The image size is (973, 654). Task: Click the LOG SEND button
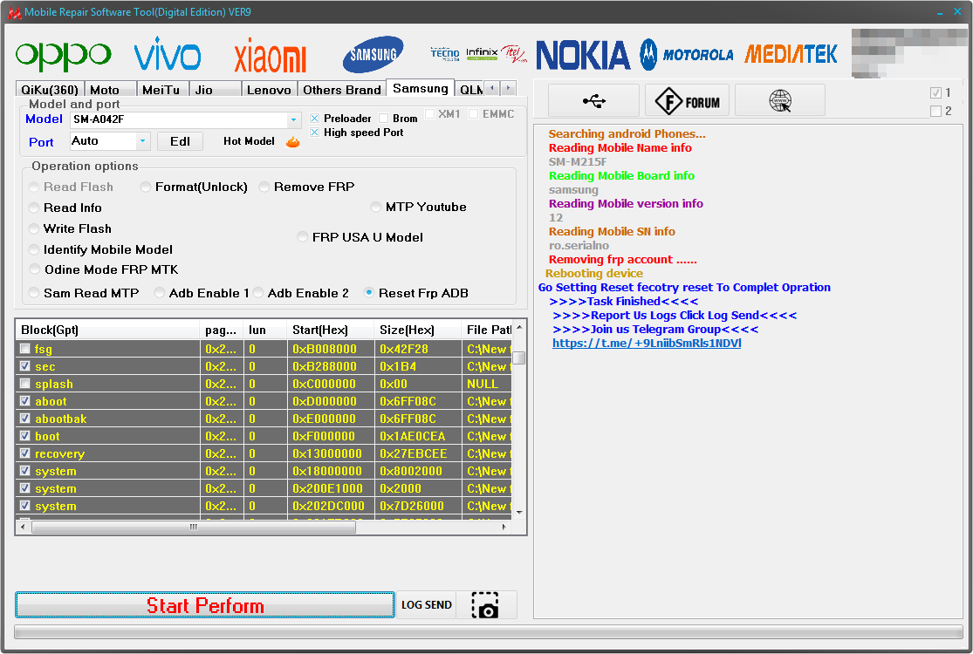click(x=427, y=605)
